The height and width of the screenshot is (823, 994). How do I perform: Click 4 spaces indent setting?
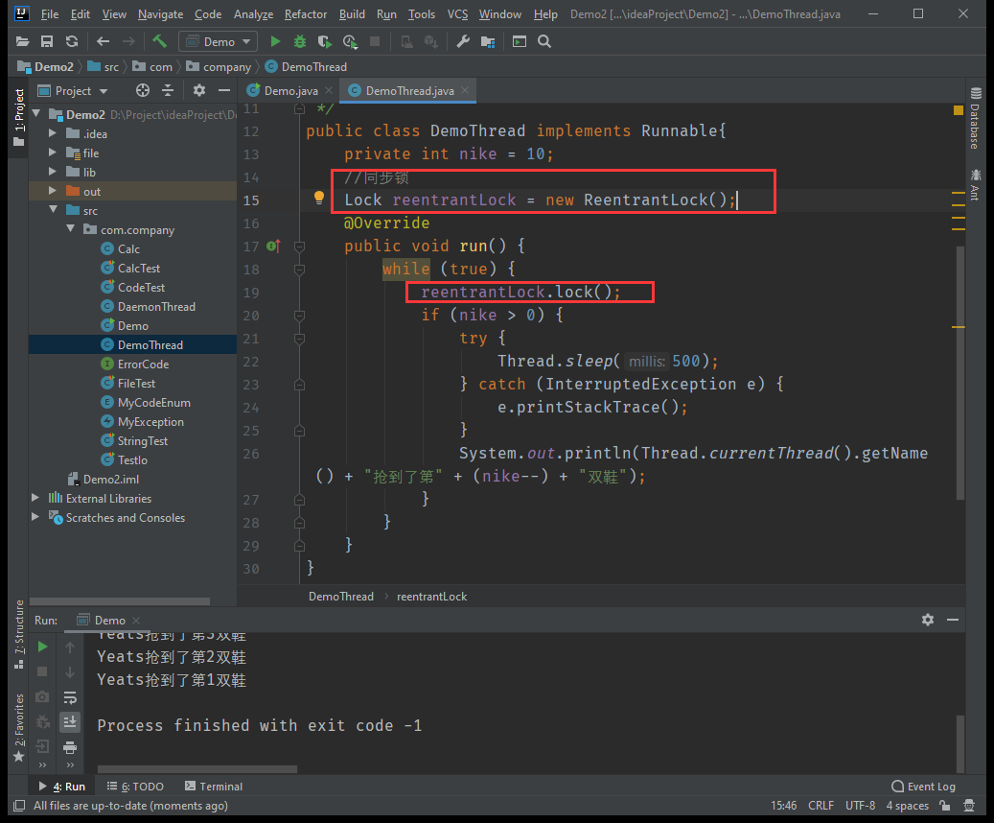pyautogui.click(x=907, y=805)
